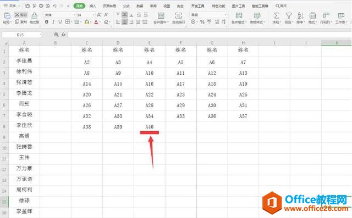
Task: Open the fill color dropdown arrow
Action: [x=91, y=22]
